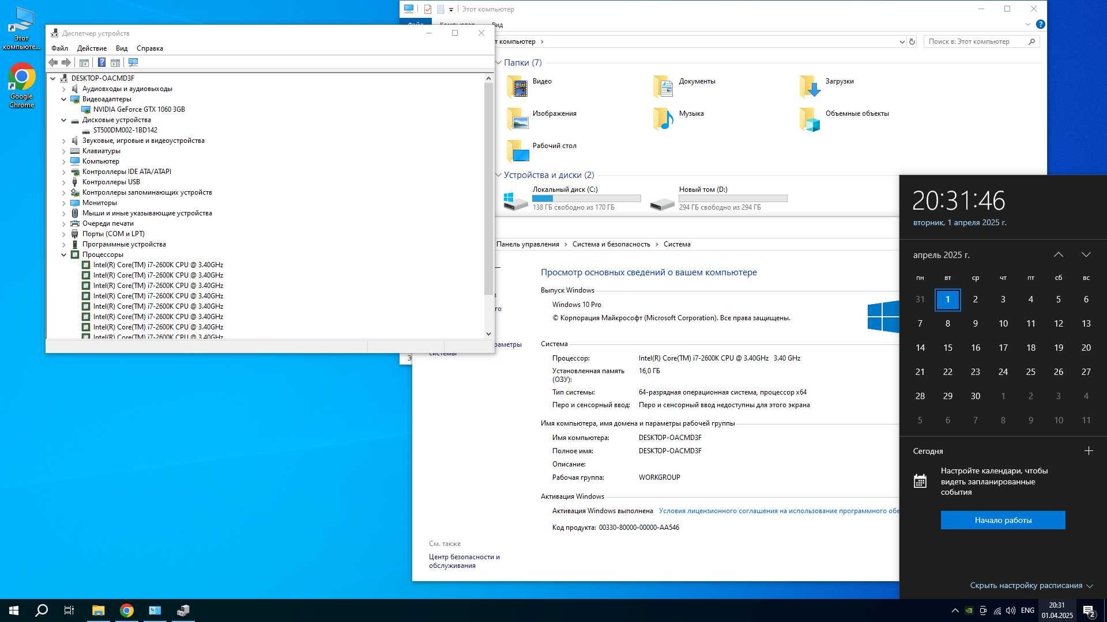Open Центр безопасности и обслуживания link
This screenshot has height=622, width=1107.
(464, 561)
